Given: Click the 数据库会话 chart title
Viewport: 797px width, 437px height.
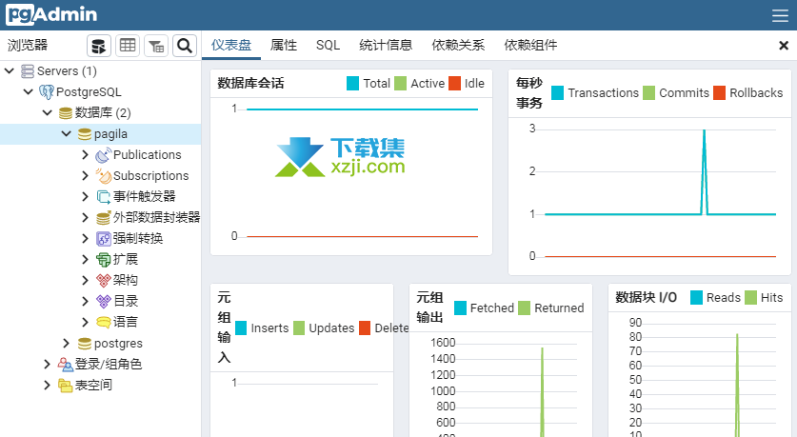Looking at the screenshot, I should click(251, 84).
